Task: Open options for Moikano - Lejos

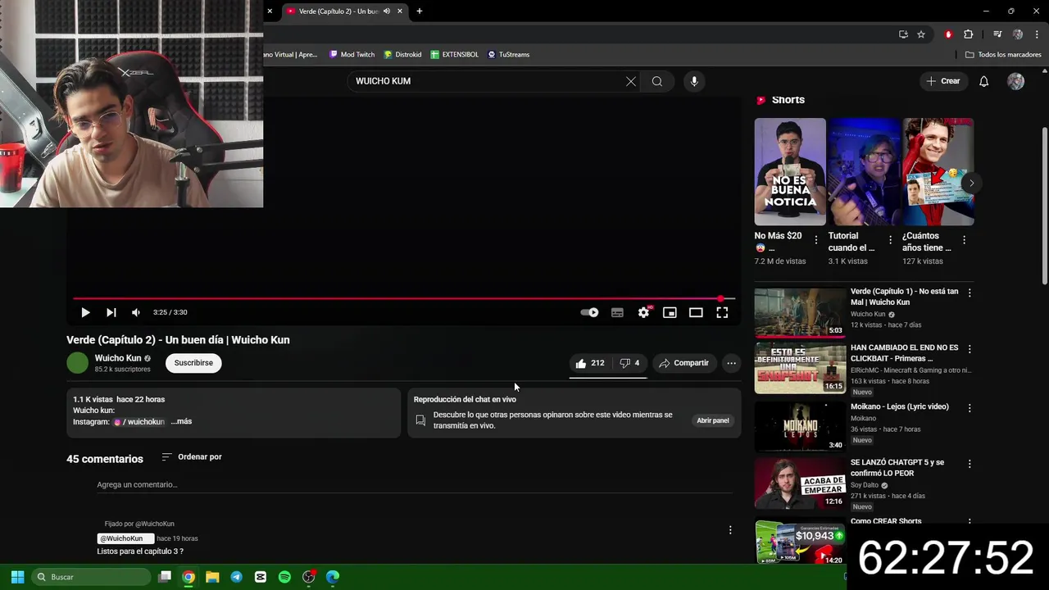Action: 970,407
